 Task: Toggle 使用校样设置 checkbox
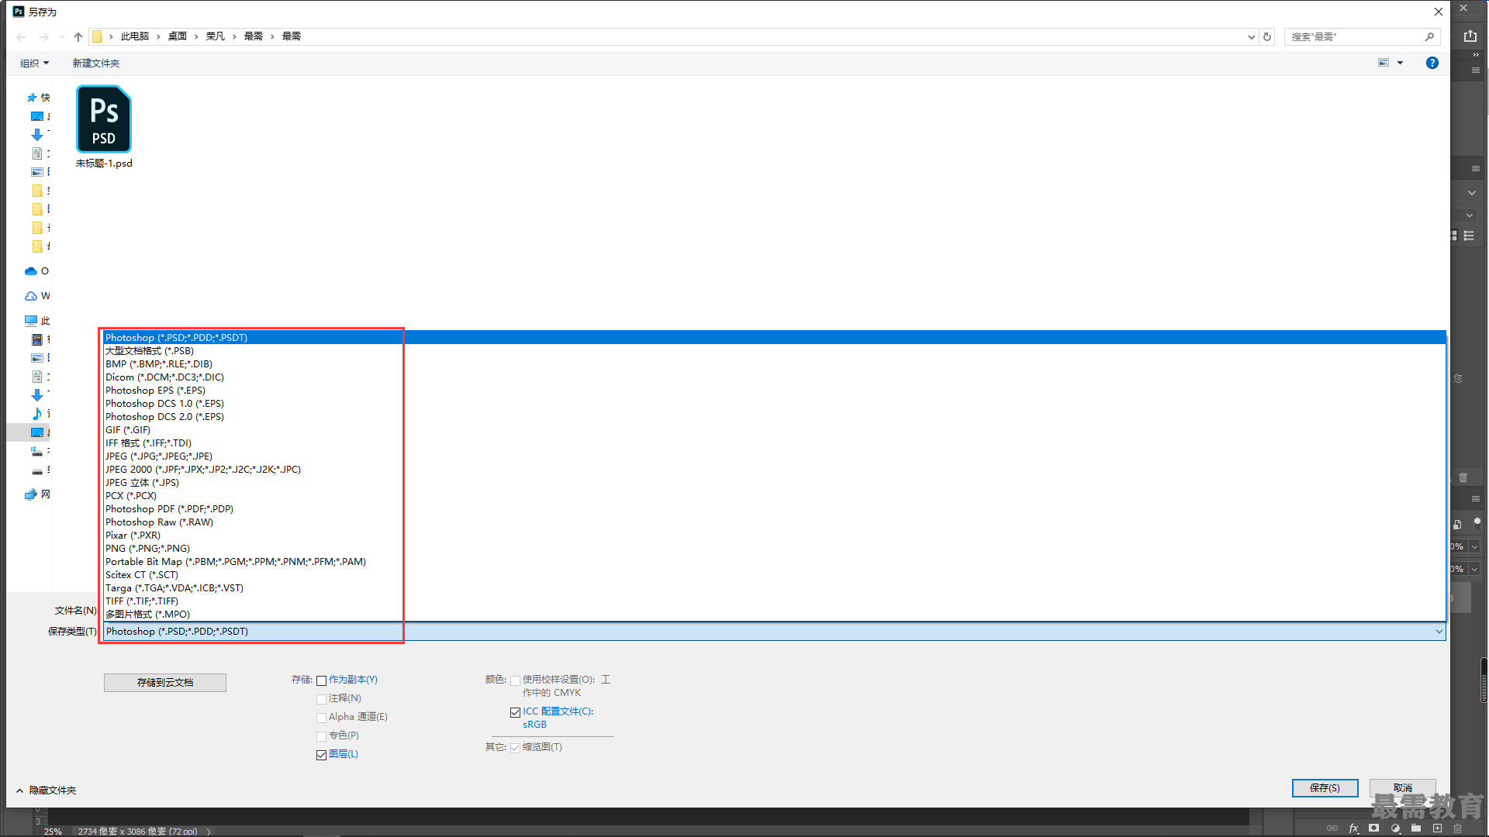(515, 680)
